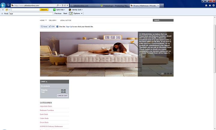This screenshot has height=130, width=216.
Task: Close the Find bar with its X
Action: click(2, 13)
